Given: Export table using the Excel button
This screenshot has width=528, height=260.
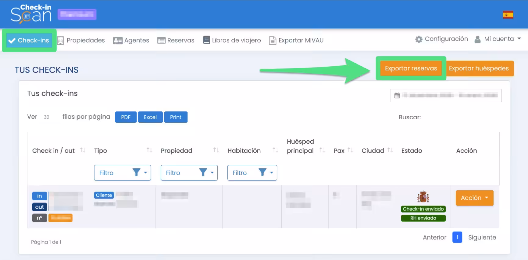Looking at the screenshot, I should coord(150,117).
